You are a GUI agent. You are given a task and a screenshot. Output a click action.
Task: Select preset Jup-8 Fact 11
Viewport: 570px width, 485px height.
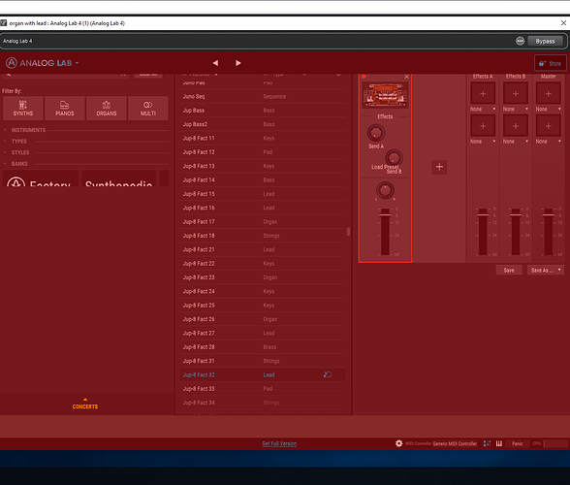tap(263, 139)
